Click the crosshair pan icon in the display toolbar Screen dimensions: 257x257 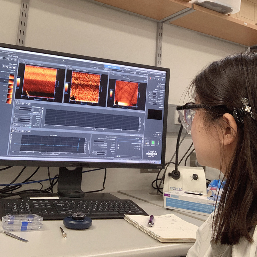23,103
